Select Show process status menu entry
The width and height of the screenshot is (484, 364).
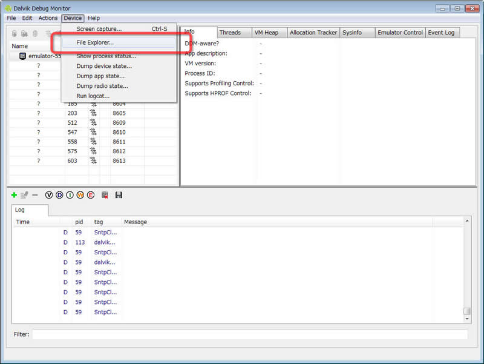[x=119, y=56]
